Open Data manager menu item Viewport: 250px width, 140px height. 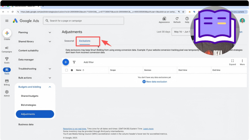[26, 60]
